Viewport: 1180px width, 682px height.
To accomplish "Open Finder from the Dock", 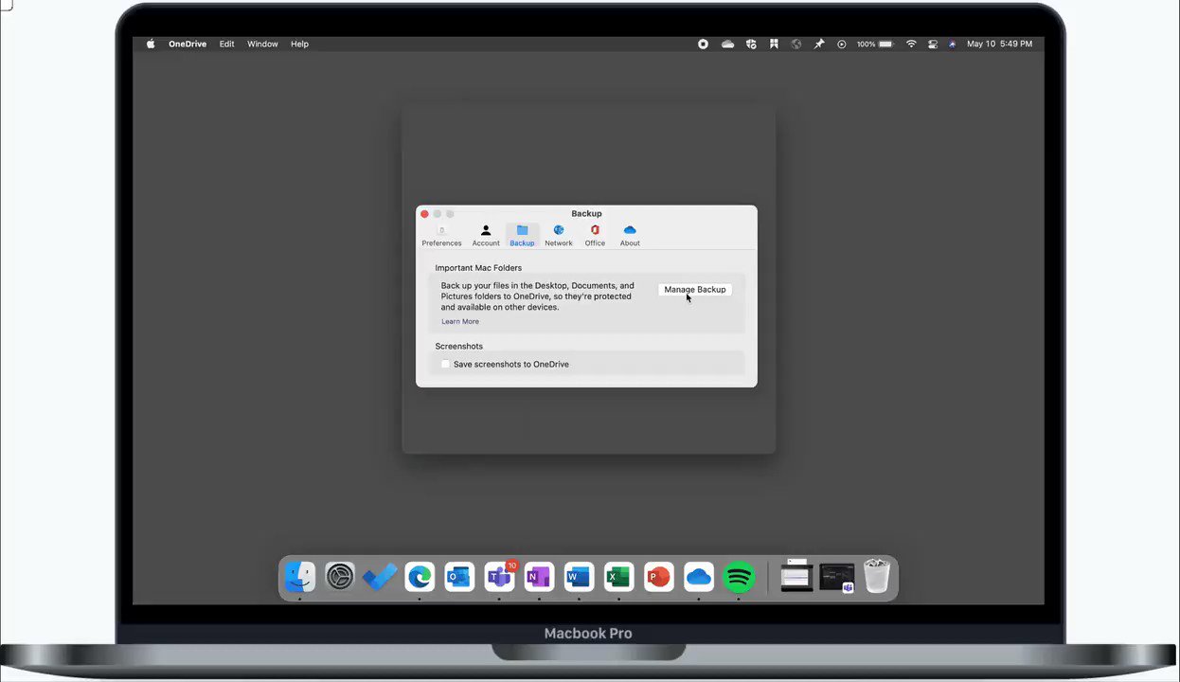I will [x=300, y=576].
